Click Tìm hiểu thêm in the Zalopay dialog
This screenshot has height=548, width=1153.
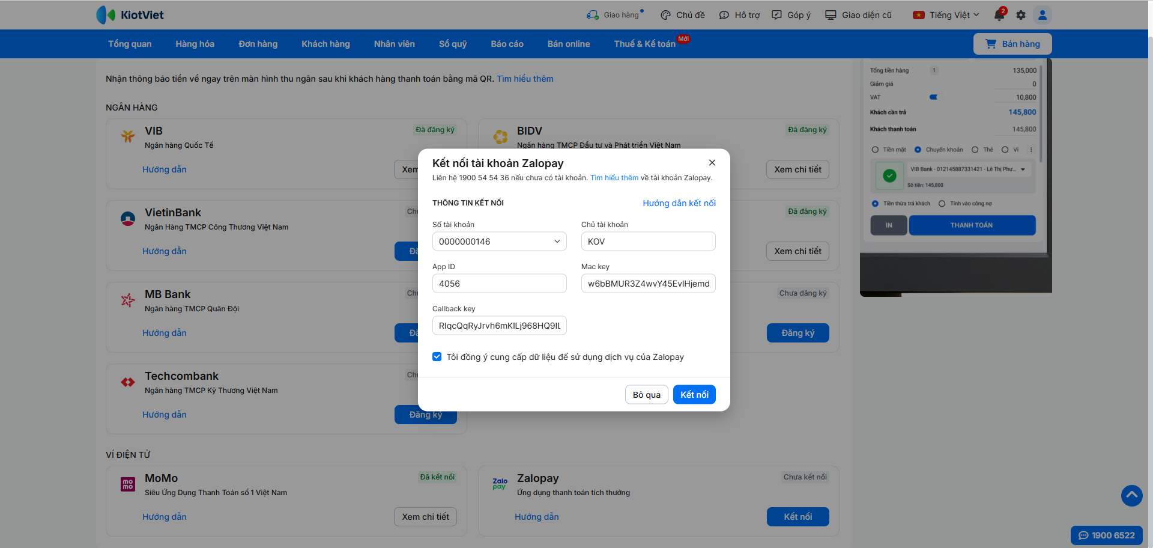(x=614, y=178)
